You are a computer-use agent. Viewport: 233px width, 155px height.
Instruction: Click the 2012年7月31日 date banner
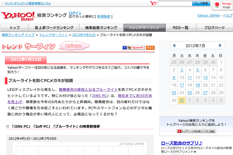(x=26, y=60)
